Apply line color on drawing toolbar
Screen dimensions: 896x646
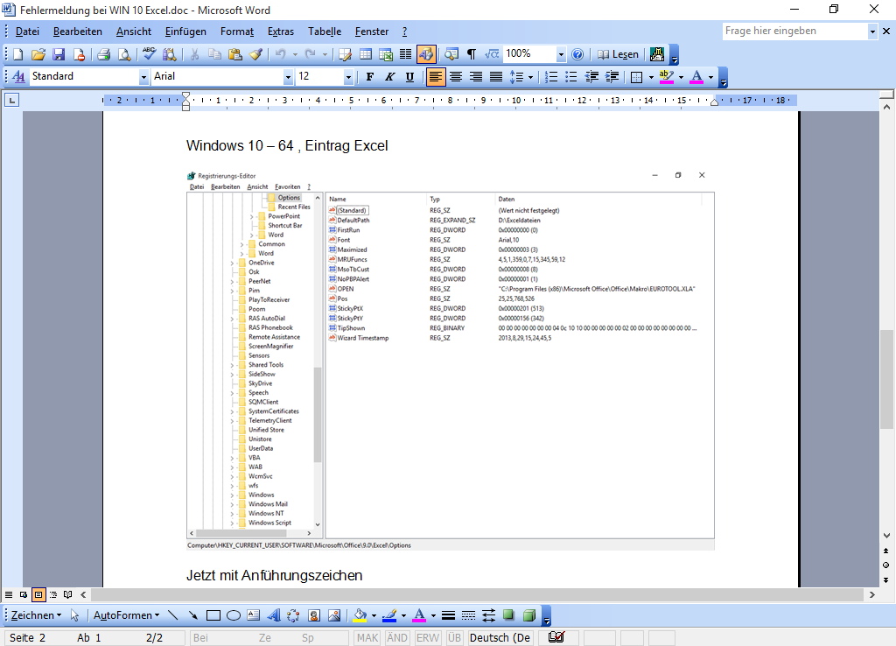point(389,615)
